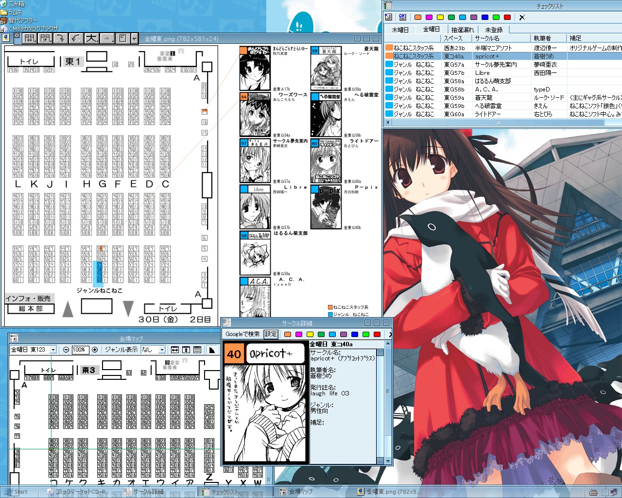Close the floating viewer toolbar with X box
The image size is (622, 498).
[17, 36]
